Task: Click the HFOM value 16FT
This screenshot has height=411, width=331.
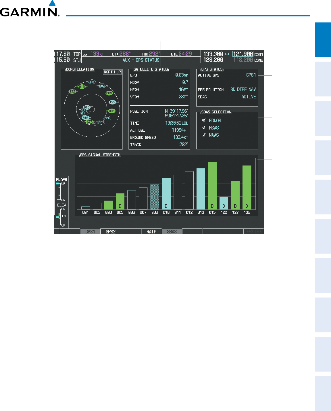Action: coord(184,90)
